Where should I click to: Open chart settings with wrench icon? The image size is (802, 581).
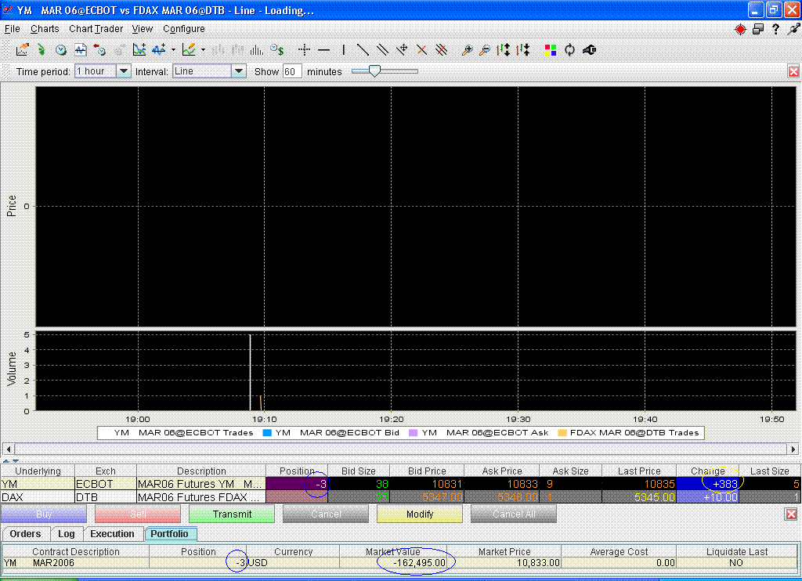pos(589,49)
